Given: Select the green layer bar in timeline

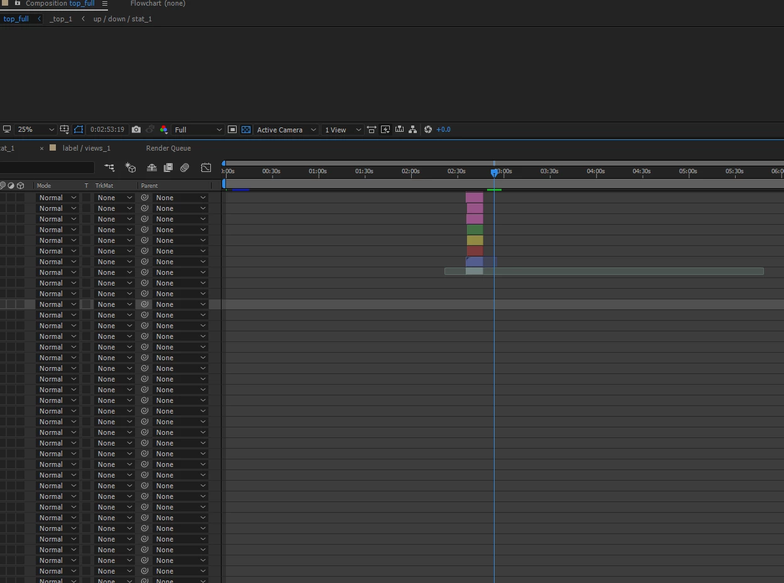Looking at the screenshot, I should coord(475,230).
